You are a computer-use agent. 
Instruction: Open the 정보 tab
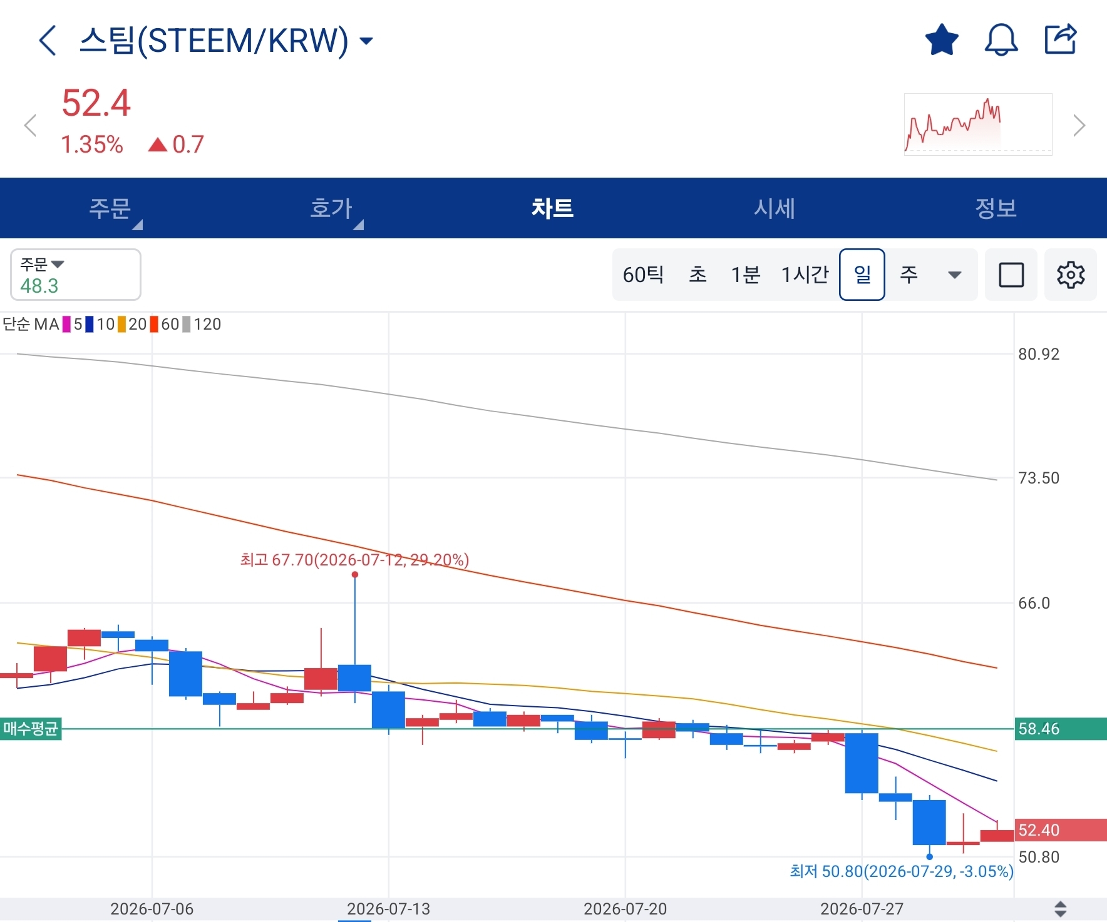tap(996, 208)
